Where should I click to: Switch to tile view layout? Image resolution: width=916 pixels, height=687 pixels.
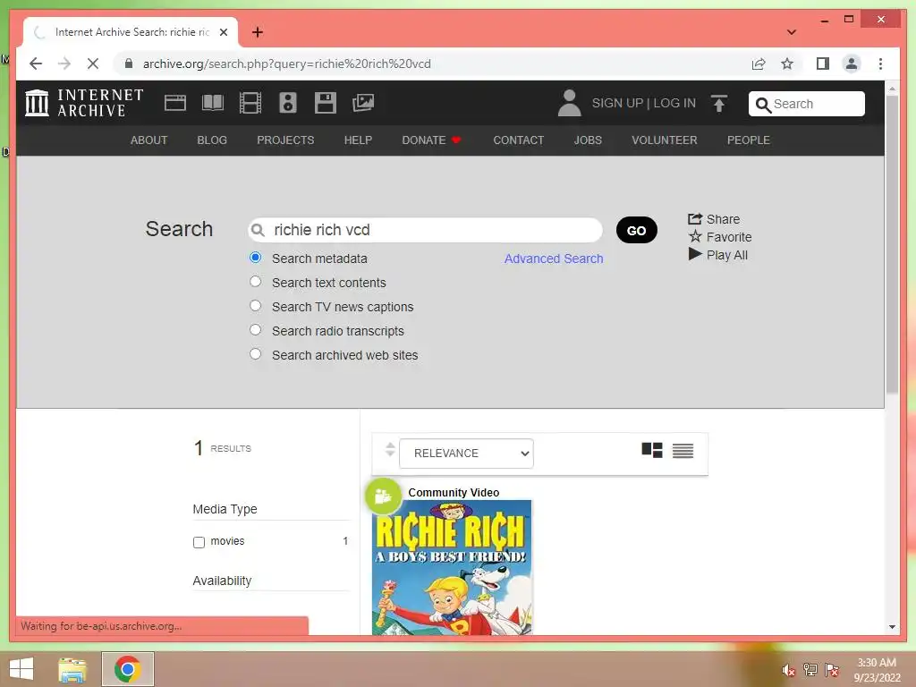click(x=652, y=451)
